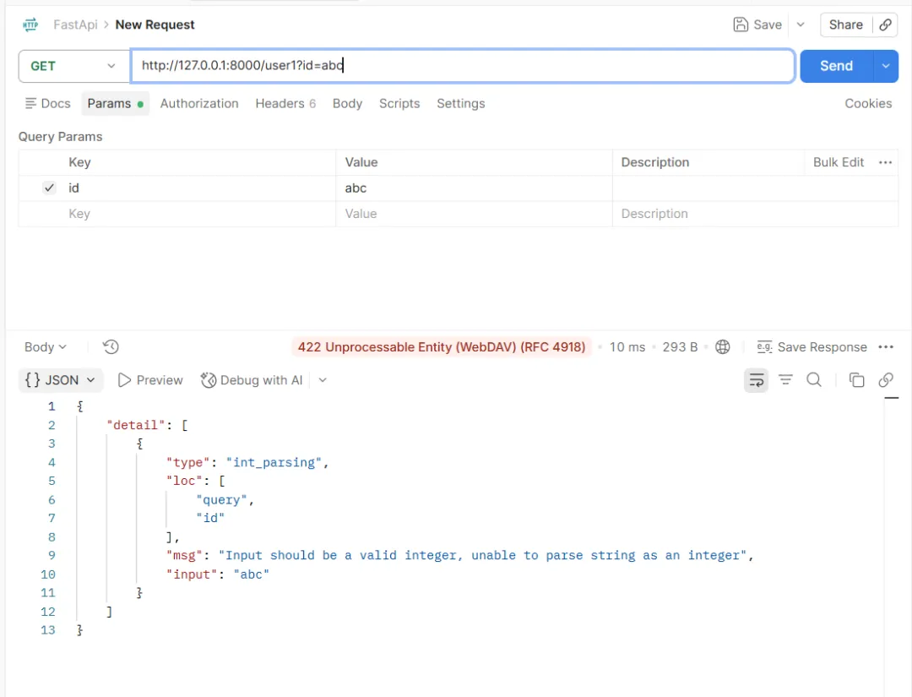Change the JSON format dropdown
This screenshot has height=697, width=912.
pos(61,380)
